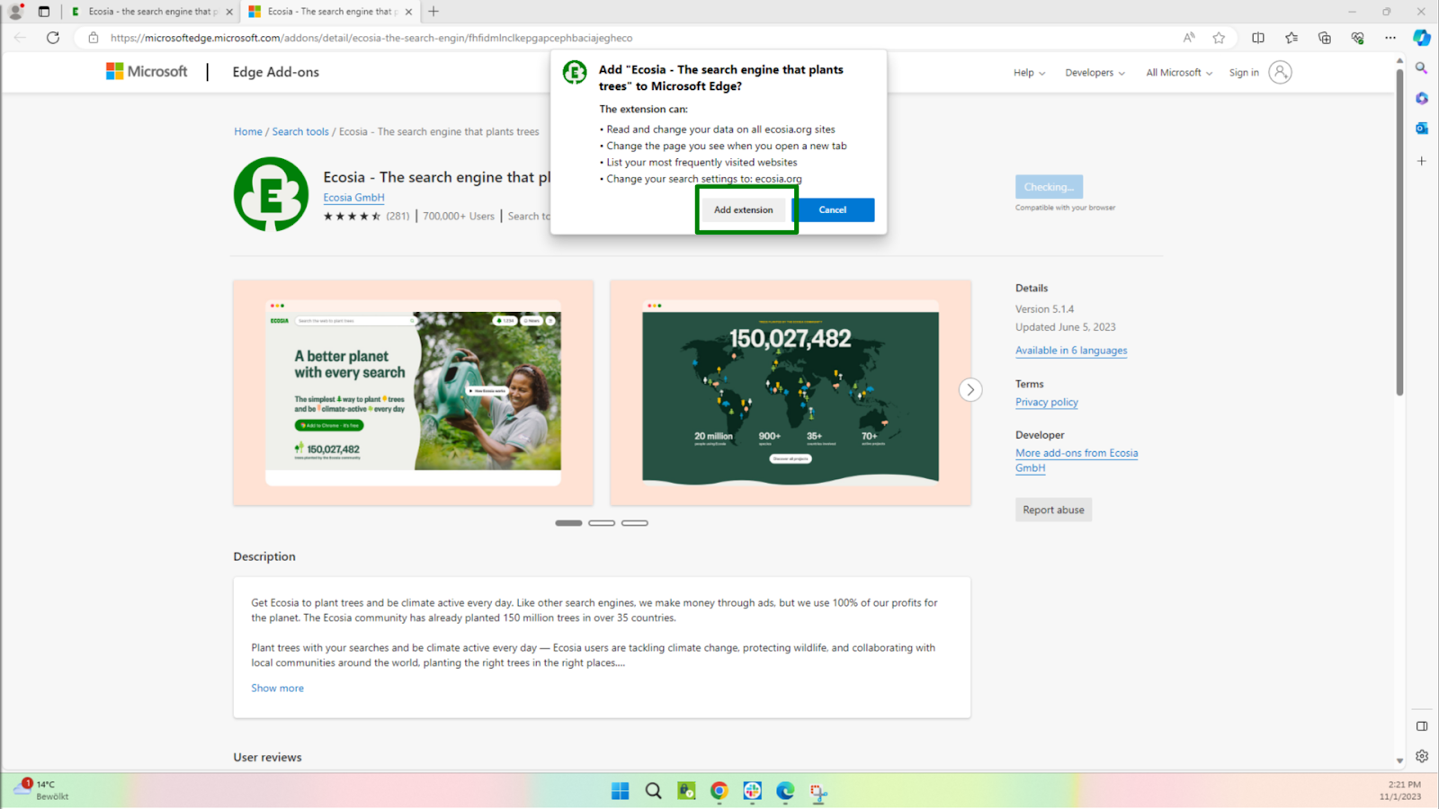Viewport: 1439px width, 809px height.
Task: Switch to Edge Add-ons Ecosia tab
Action: pos(330,12)
